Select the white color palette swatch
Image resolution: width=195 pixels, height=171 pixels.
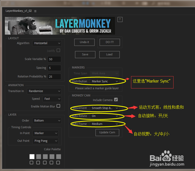[x=32, y=157]
